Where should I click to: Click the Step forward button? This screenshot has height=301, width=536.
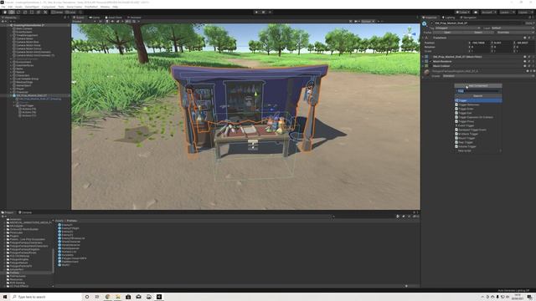click(x=270, y=13)
